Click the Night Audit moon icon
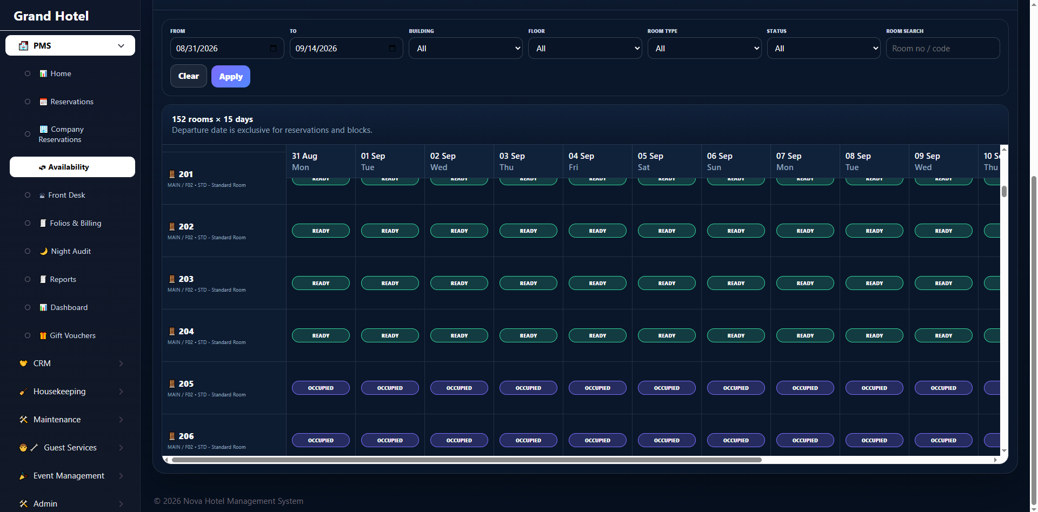This screenshot has height=512, width=1038. pyautogui.click(x=44, y=252)
